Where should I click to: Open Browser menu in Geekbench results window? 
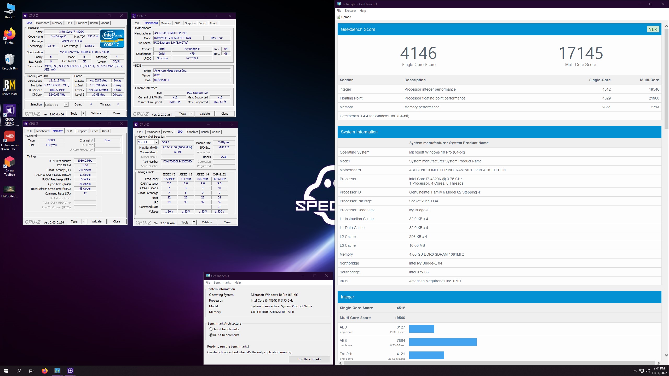(350, 11)
